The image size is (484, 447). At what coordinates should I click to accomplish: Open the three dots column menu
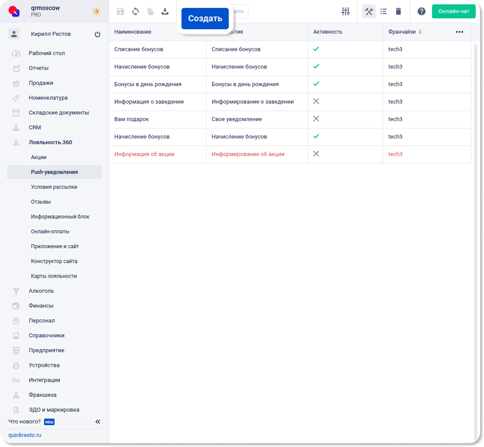click(x=459, y=32)
